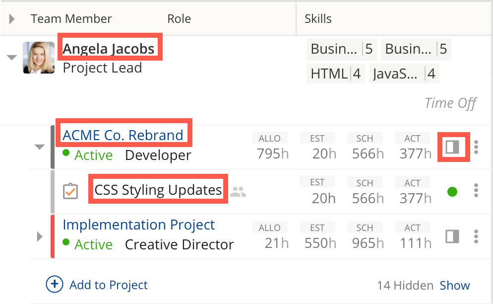Viewport: 493px width, 304px height.
Task: Collapse the Angela Jacobs team member row
Action: 11,57
